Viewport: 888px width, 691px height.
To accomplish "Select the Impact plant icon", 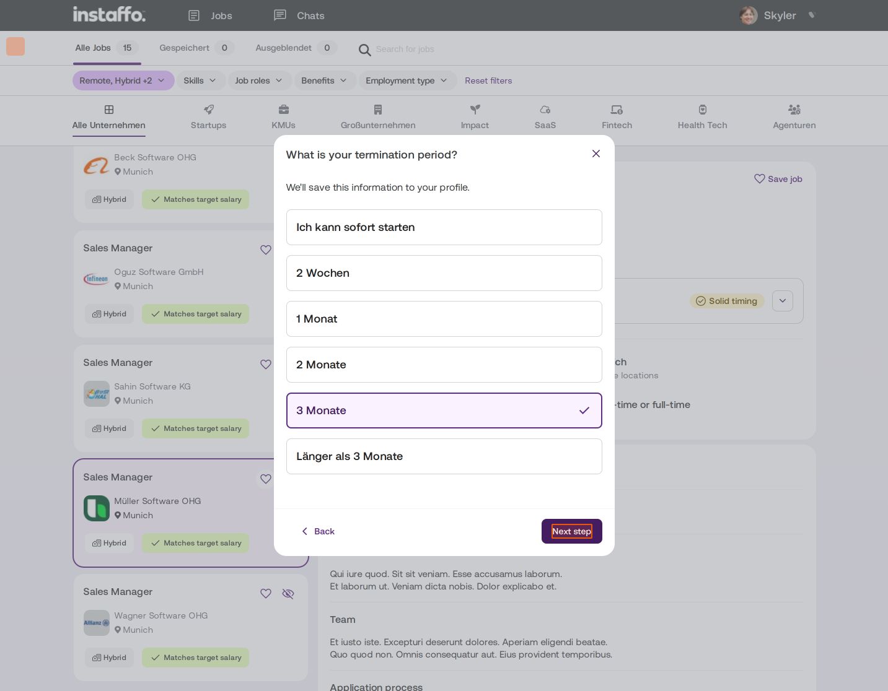I will (x=475, y=110).
